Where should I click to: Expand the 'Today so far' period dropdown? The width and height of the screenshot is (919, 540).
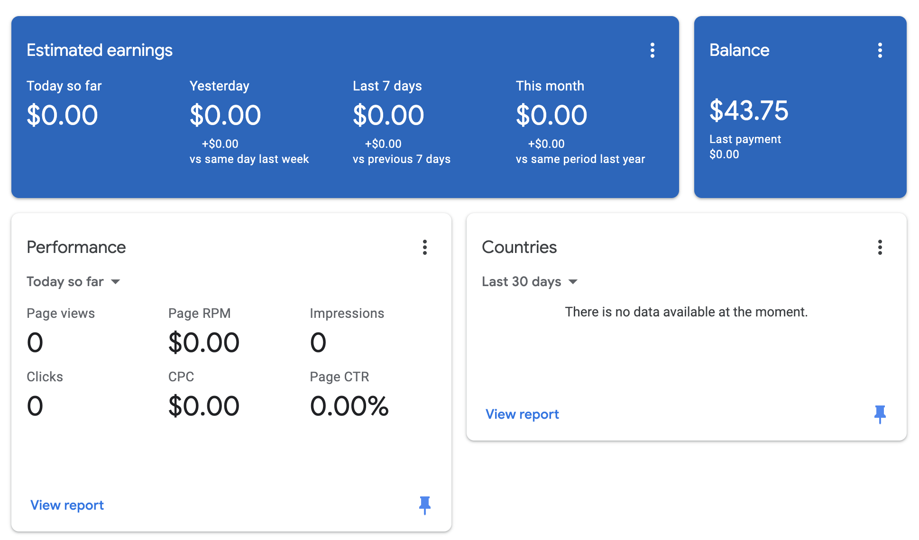pos(74,282)
